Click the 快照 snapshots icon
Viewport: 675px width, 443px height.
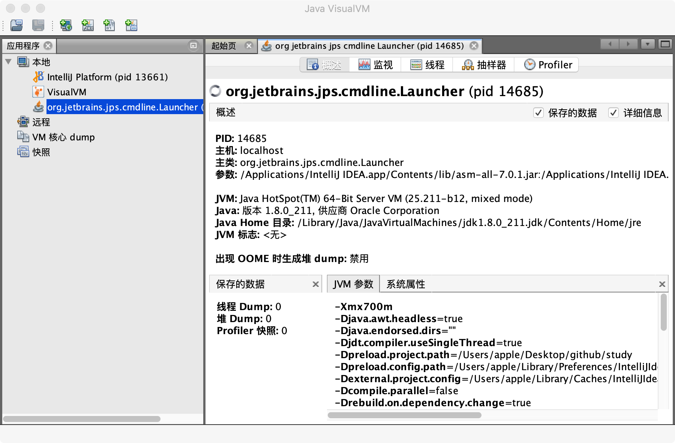(x=23, y=152)
